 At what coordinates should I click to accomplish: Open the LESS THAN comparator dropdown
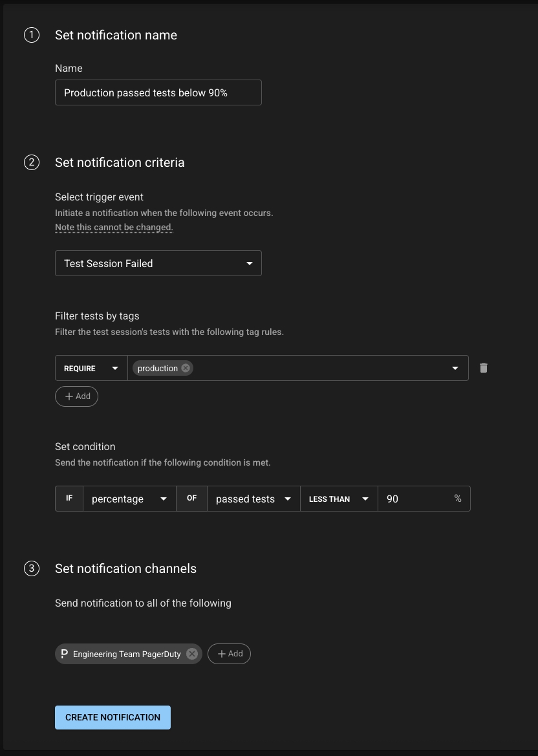[x=339, y=499]
